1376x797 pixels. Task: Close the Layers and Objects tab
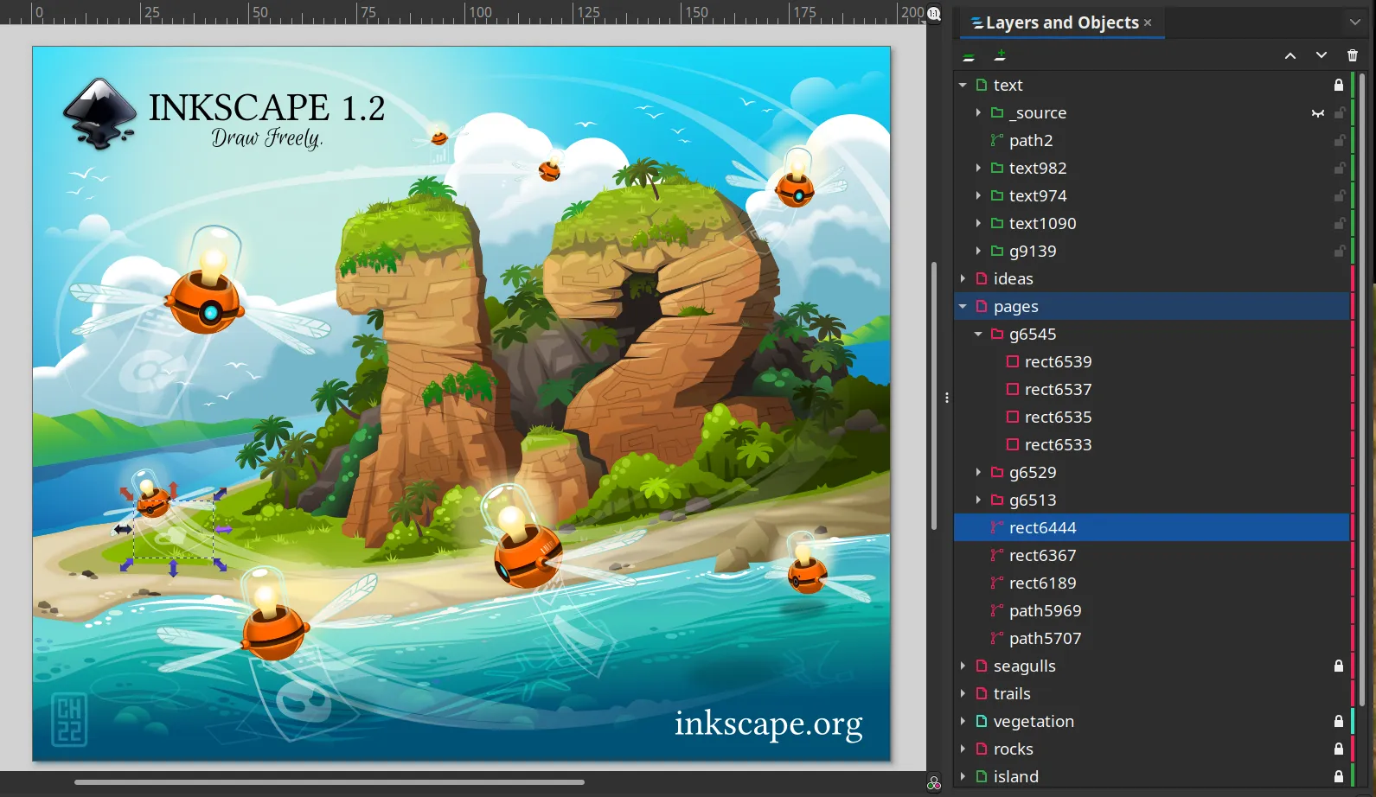tap(1148, 23)
